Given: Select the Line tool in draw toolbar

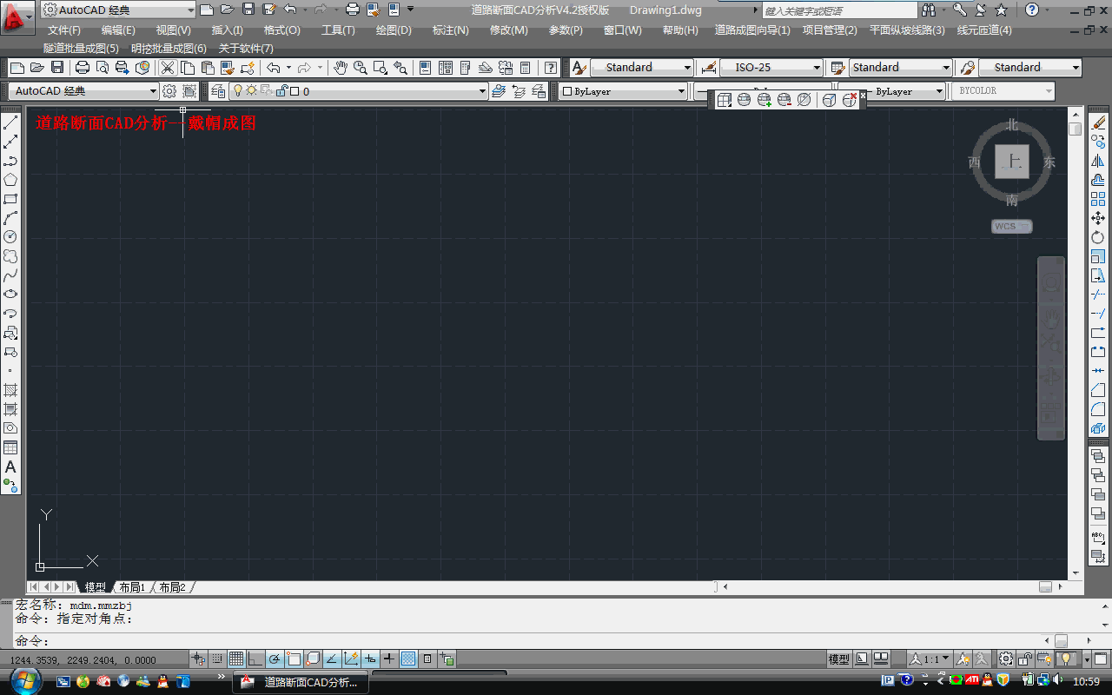Looking at the screenshot, I should pyautogui.click(x=10, y=123).
